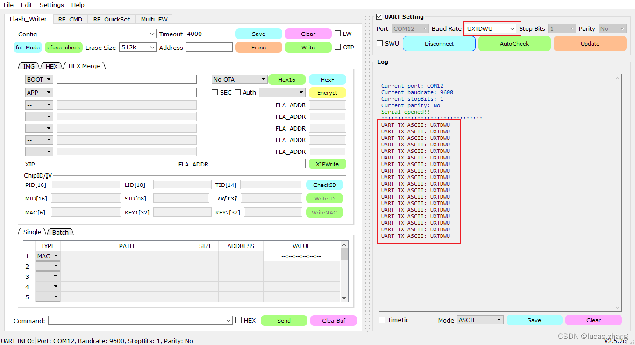Open the Mode ASCII dropdown
This screenshot has width=635, height=345.
click(480, 320)
